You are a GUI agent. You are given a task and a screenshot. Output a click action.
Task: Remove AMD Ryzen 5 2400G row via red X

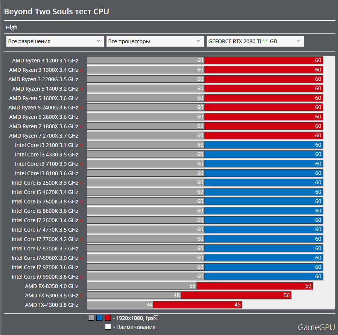(x=81, y=108)
